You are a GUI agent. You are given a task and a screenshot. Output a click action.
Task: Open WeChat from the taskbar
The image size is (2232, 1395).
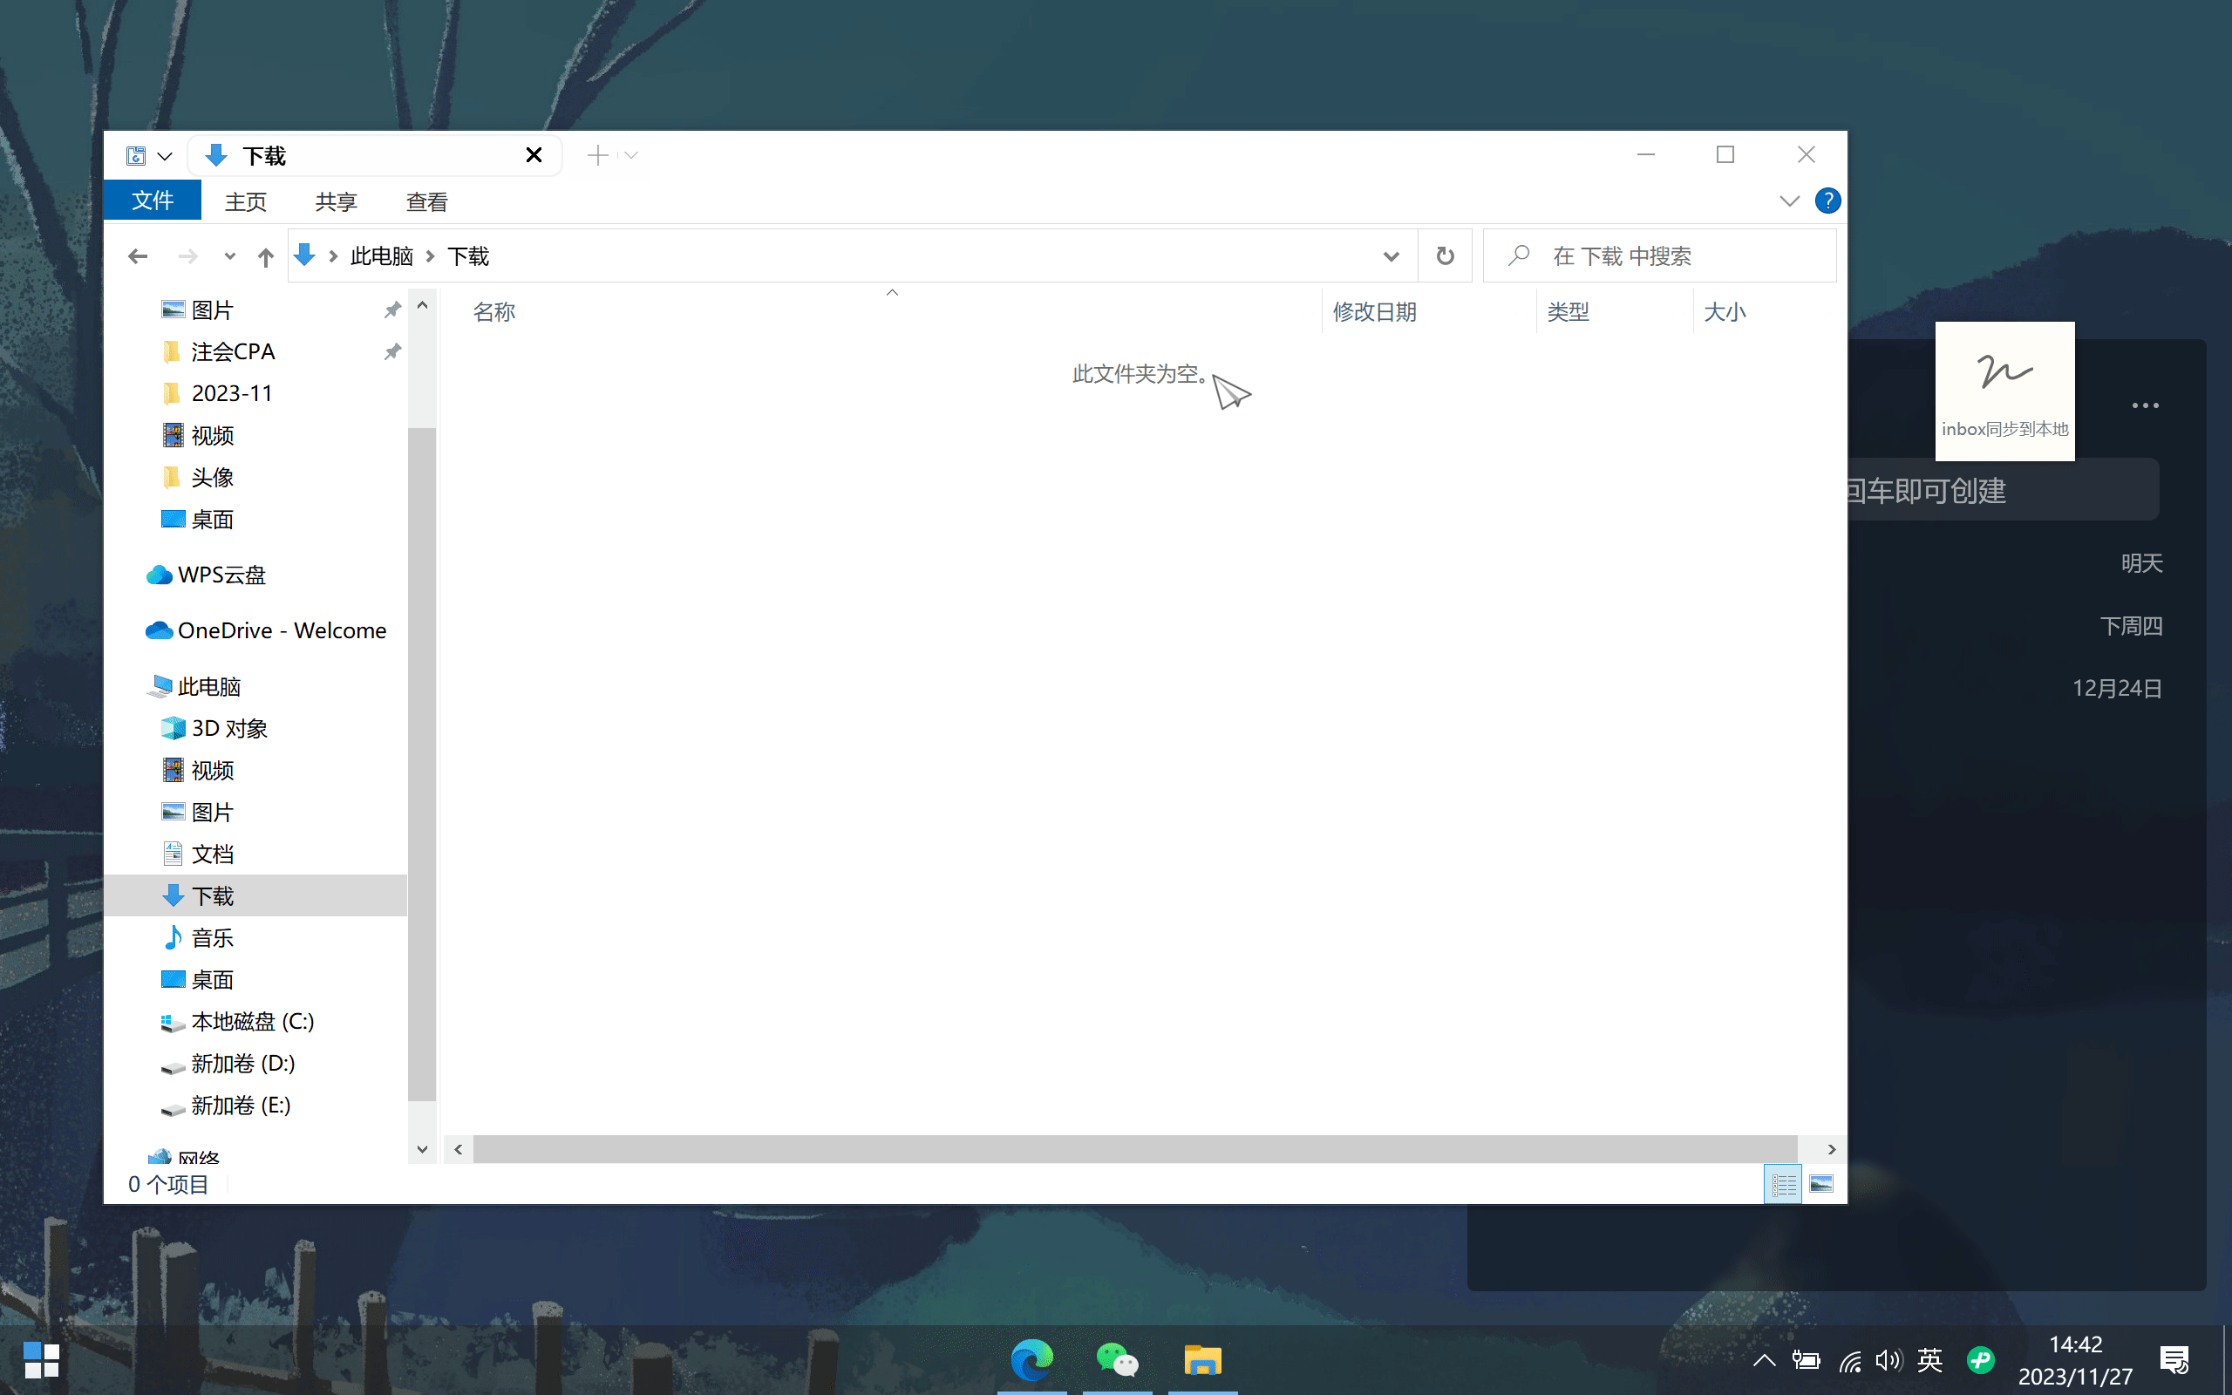1117,1360
